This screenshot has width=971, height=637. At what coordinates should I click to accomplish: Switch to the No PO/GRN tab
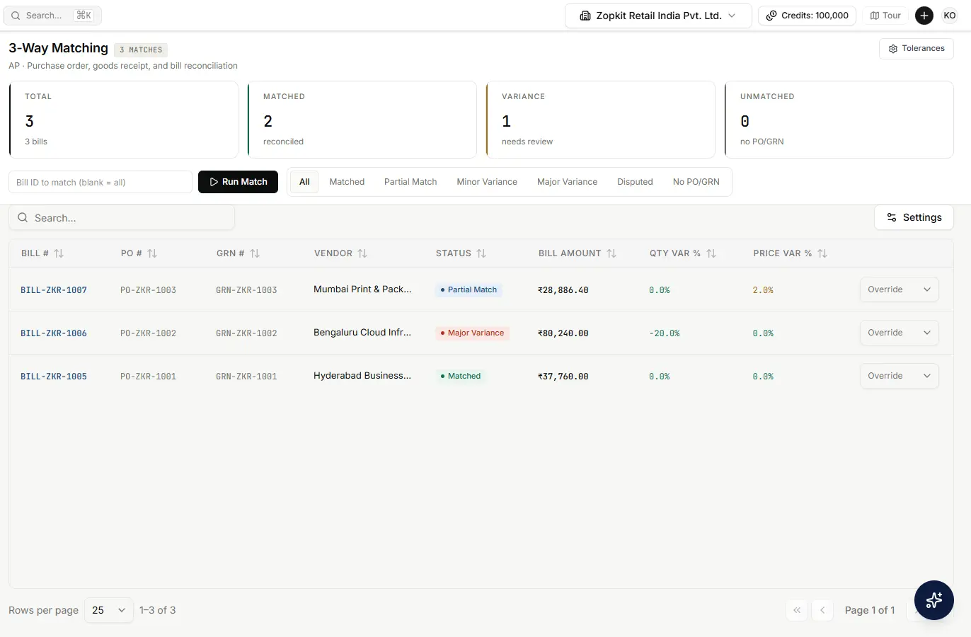696,182
